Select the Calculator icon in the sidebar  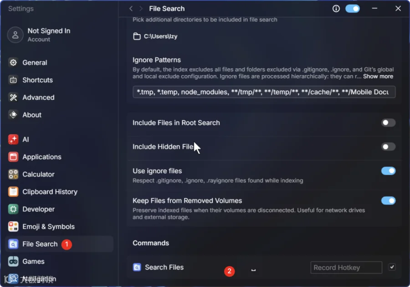coord(13,174)
